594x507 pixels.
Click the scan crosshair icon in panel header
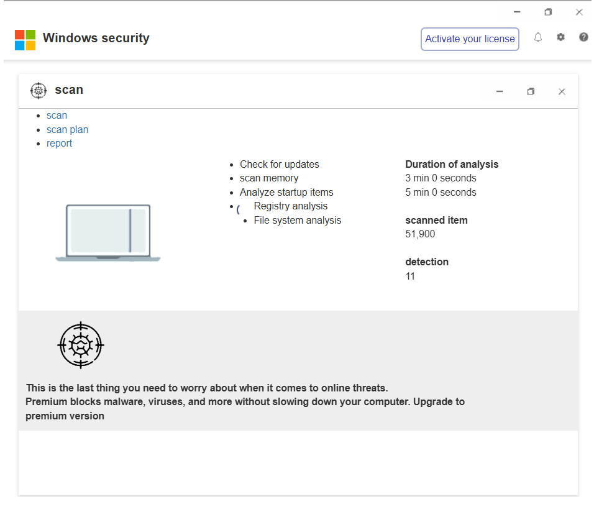click(39, 91)
